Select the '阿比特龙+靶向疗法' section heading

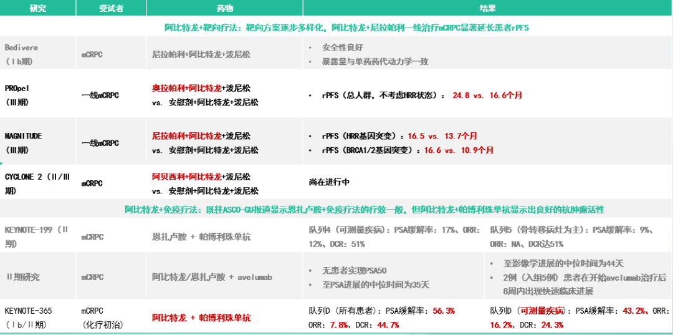click(x=347, y=28)
